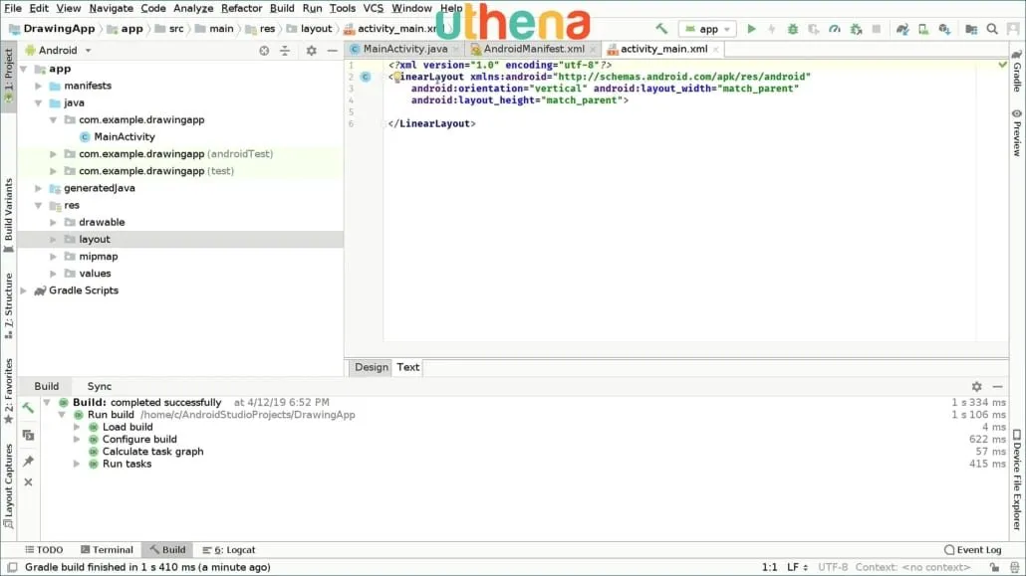Open Build panel settings gear

coord(976,386)
